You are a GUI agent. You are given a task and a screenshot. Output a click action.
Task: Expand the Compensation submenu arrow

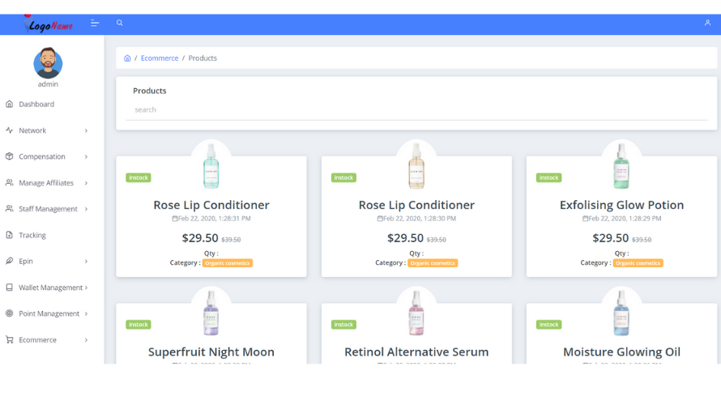86,157
